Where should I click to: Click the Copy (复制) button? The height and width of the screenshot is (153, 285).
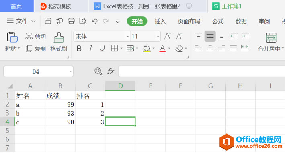(35, 49)
